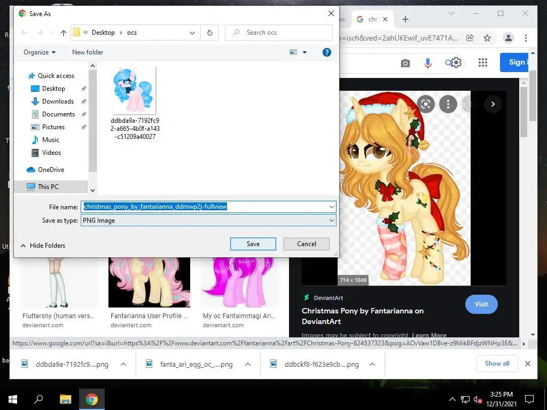Click the Cancel button in Save As
This screenshot has width=547, height=410.
pyautogui.click(x=306, y=243)
